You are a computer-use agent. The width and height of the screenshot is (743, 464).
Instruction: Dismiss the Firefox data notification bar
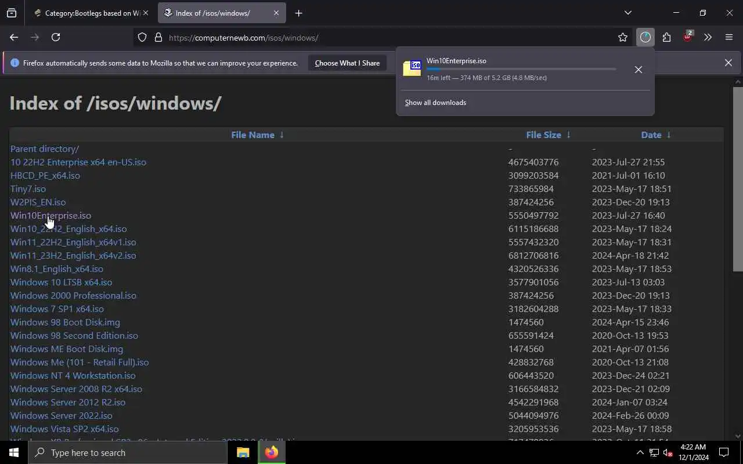point(728,63)
